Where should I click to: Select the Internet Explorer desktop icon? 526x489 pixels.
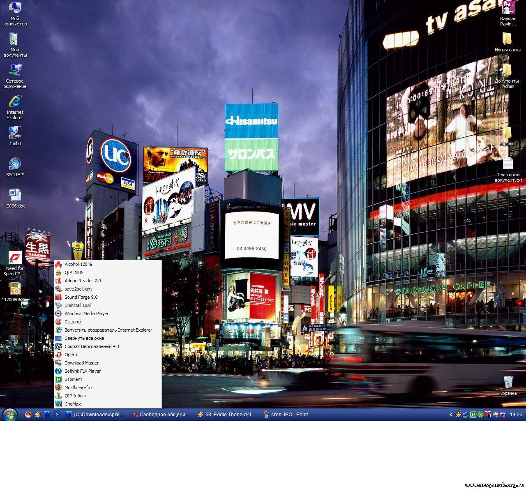(x=15, y=107)
